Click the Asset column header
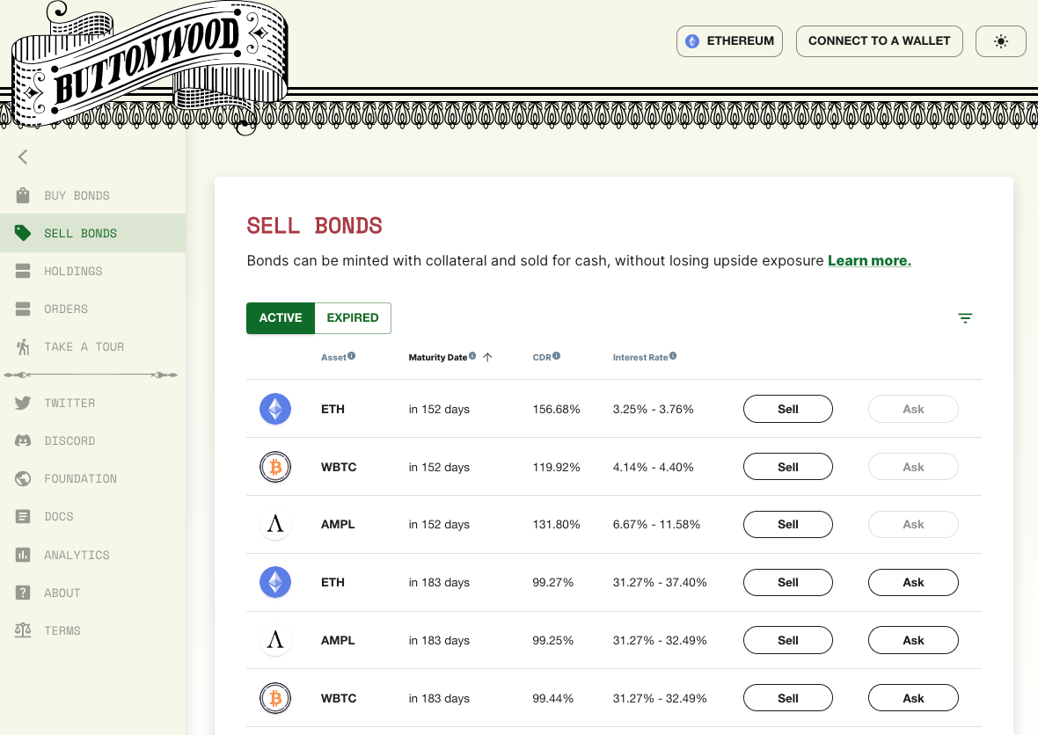This screenshot has height=735, width=1038. pyautogui.click(x=333, y=357)
